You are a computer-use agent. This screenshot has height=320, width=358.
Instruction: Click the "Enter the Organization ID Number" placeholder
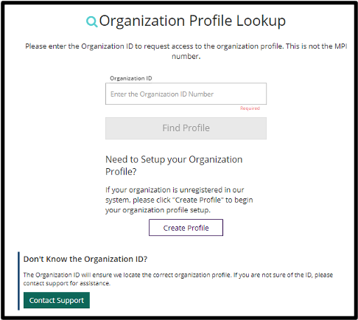[x=162, y=94]
